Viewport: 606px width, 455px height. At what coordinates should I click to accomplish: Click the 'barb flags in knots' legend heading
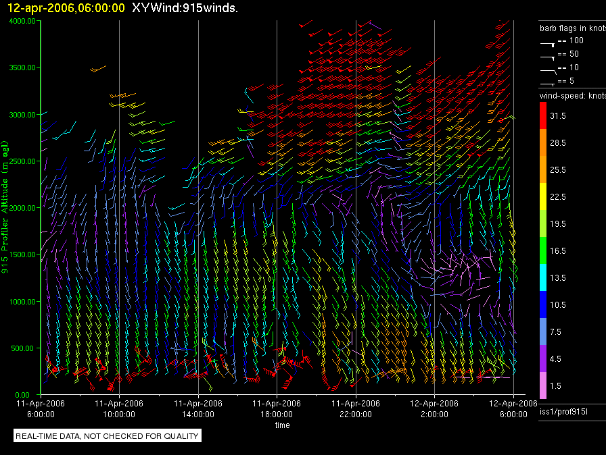click(573, 28)
